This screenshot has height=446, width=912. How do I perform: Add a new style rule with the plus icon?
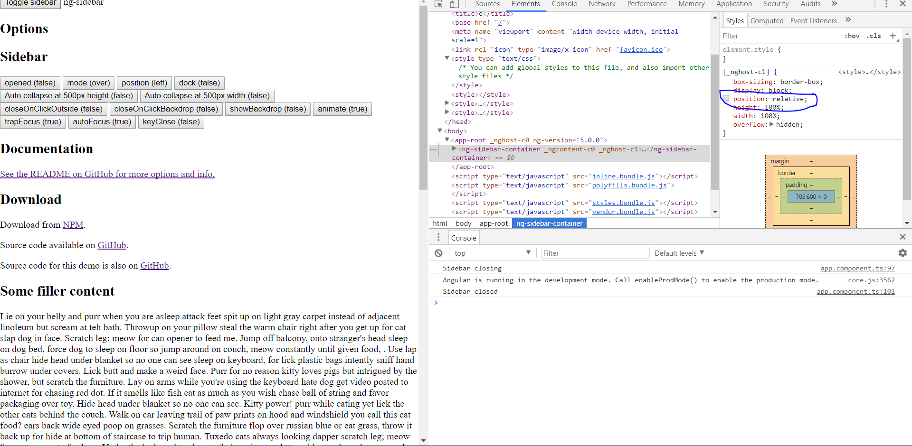893,36
